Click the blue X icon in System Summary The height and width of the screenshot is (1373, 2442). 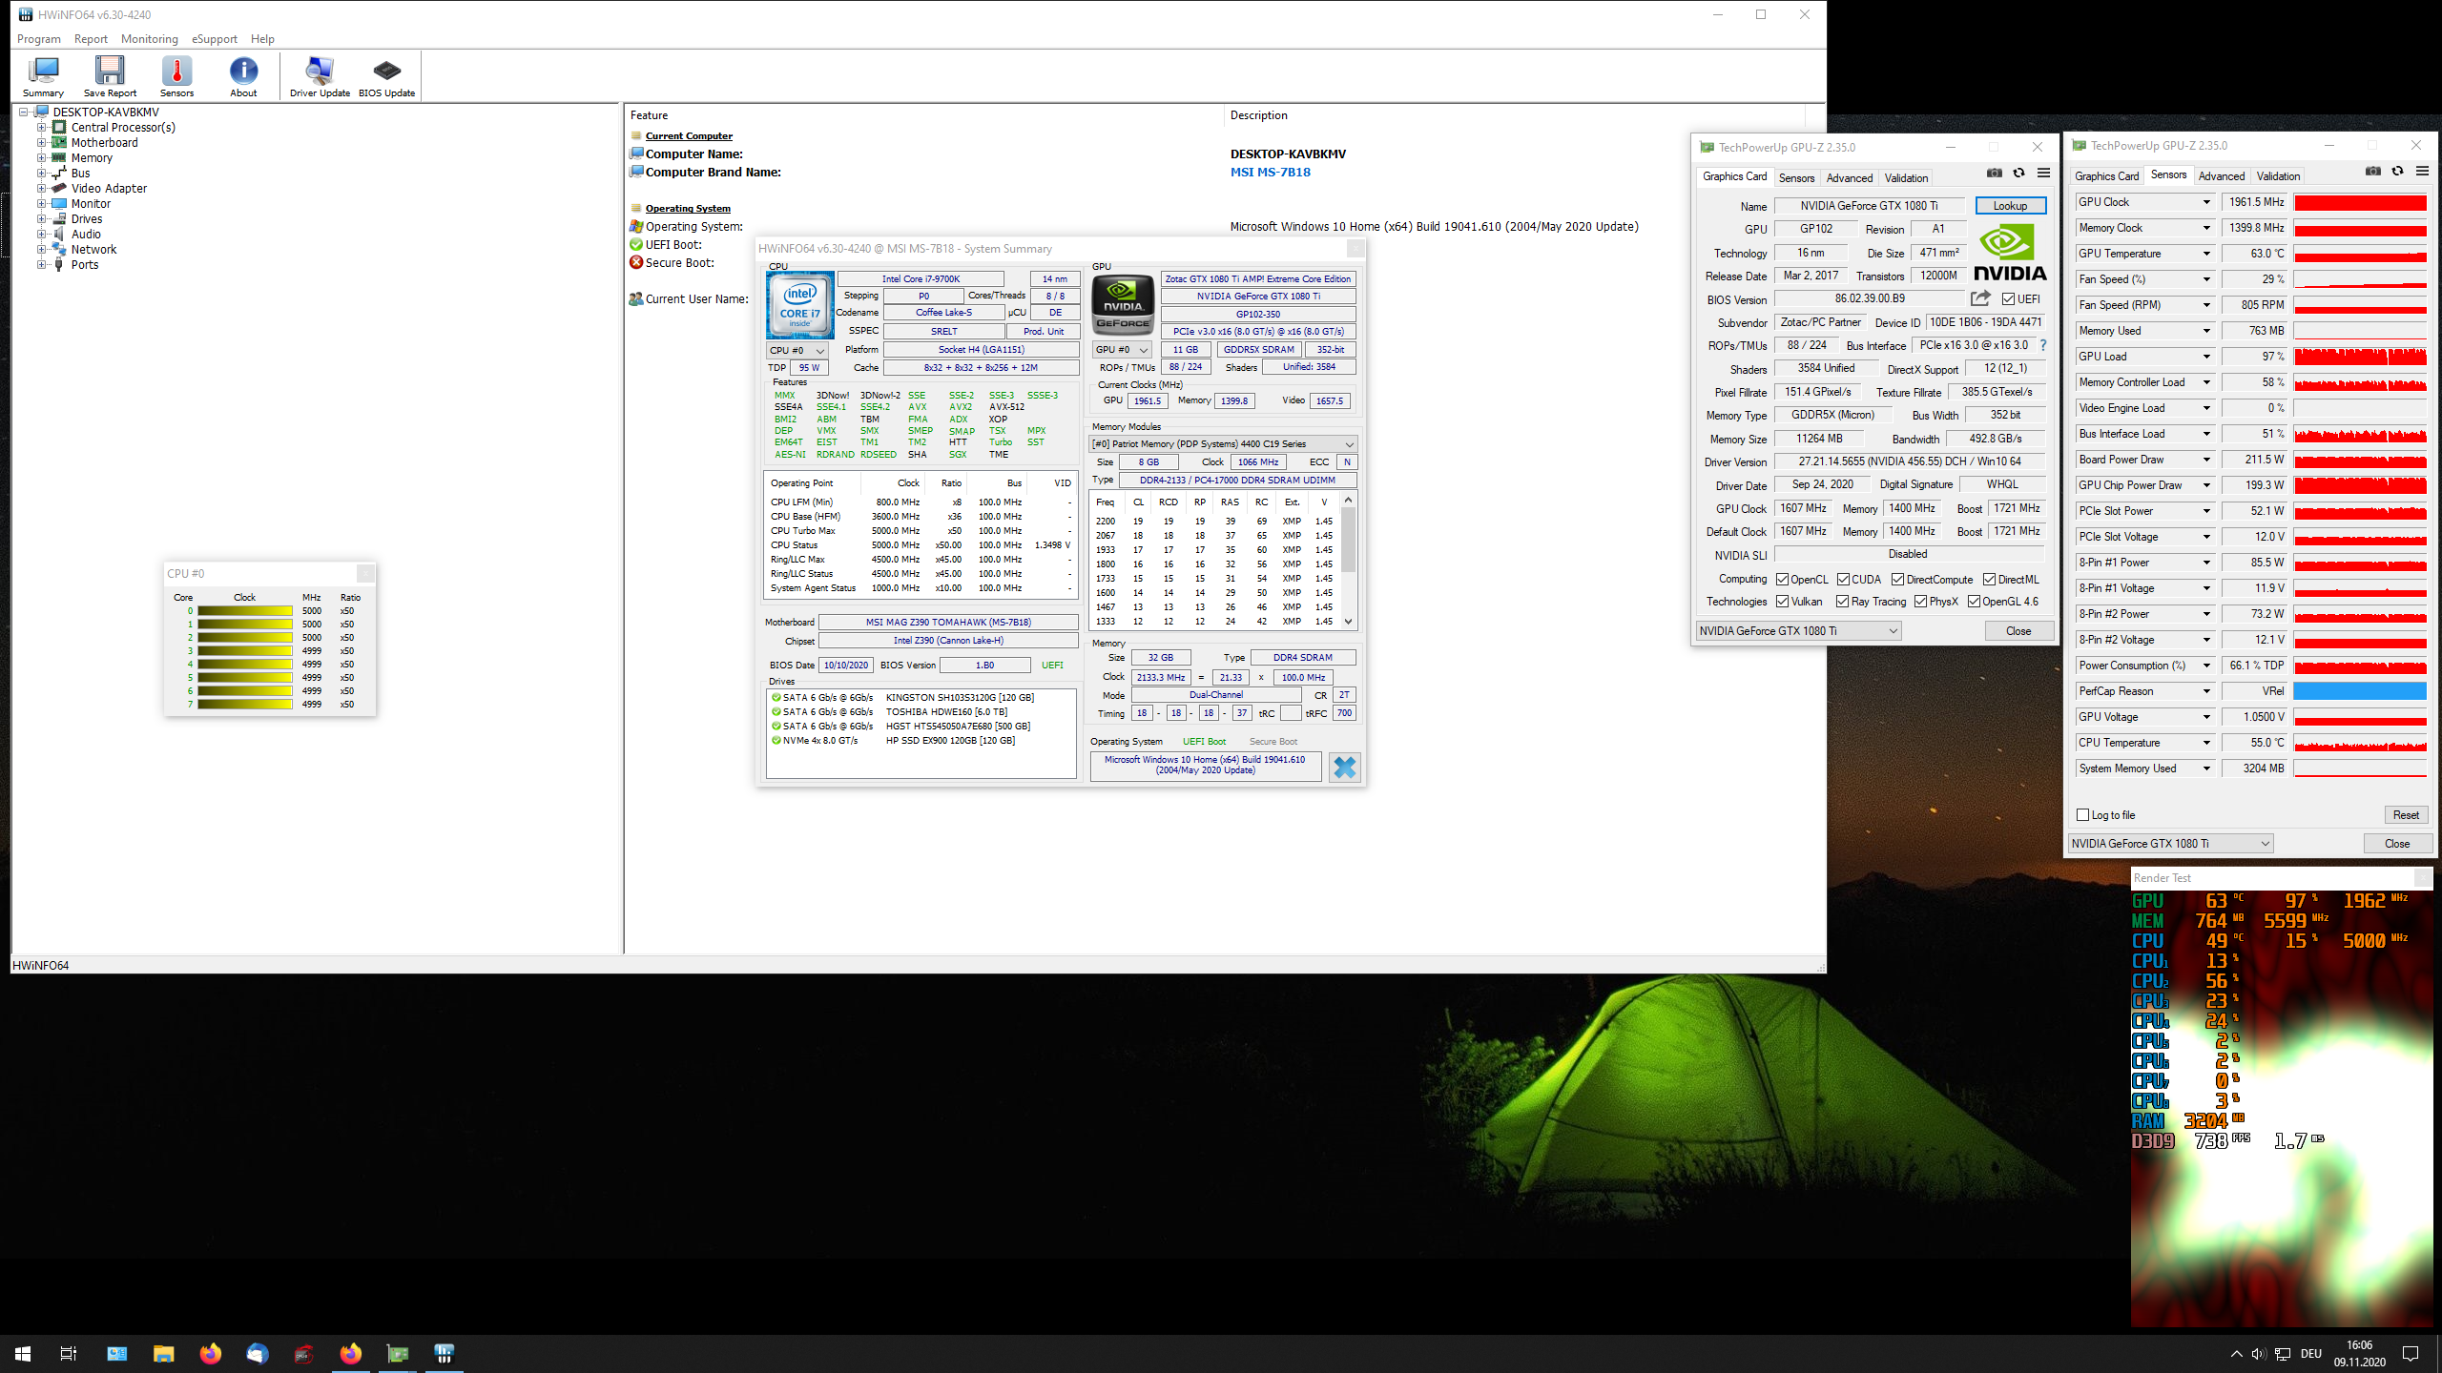(1344, 767)
